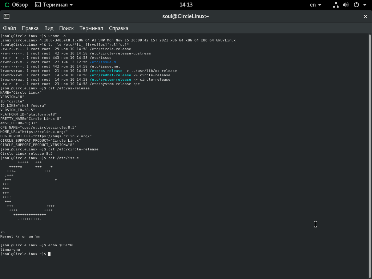Click the /etc/issue.net file name

105,66
